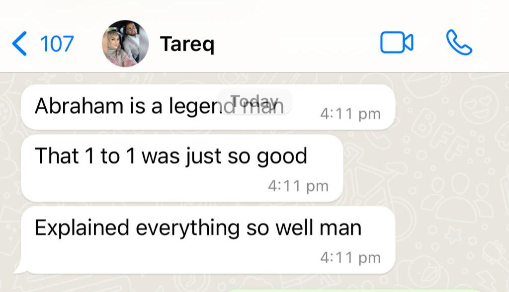Tap the green outgoing bubble at bottom edge
Screen dimensions: 509x292
354,291
